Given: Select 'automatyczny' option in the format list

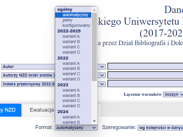Looking at the screenshot, I should [x=75, y=15].
